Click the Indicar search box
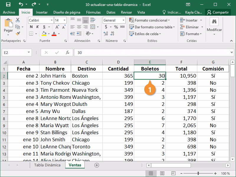This screenshot has width=236, height=177. [172, 12]
